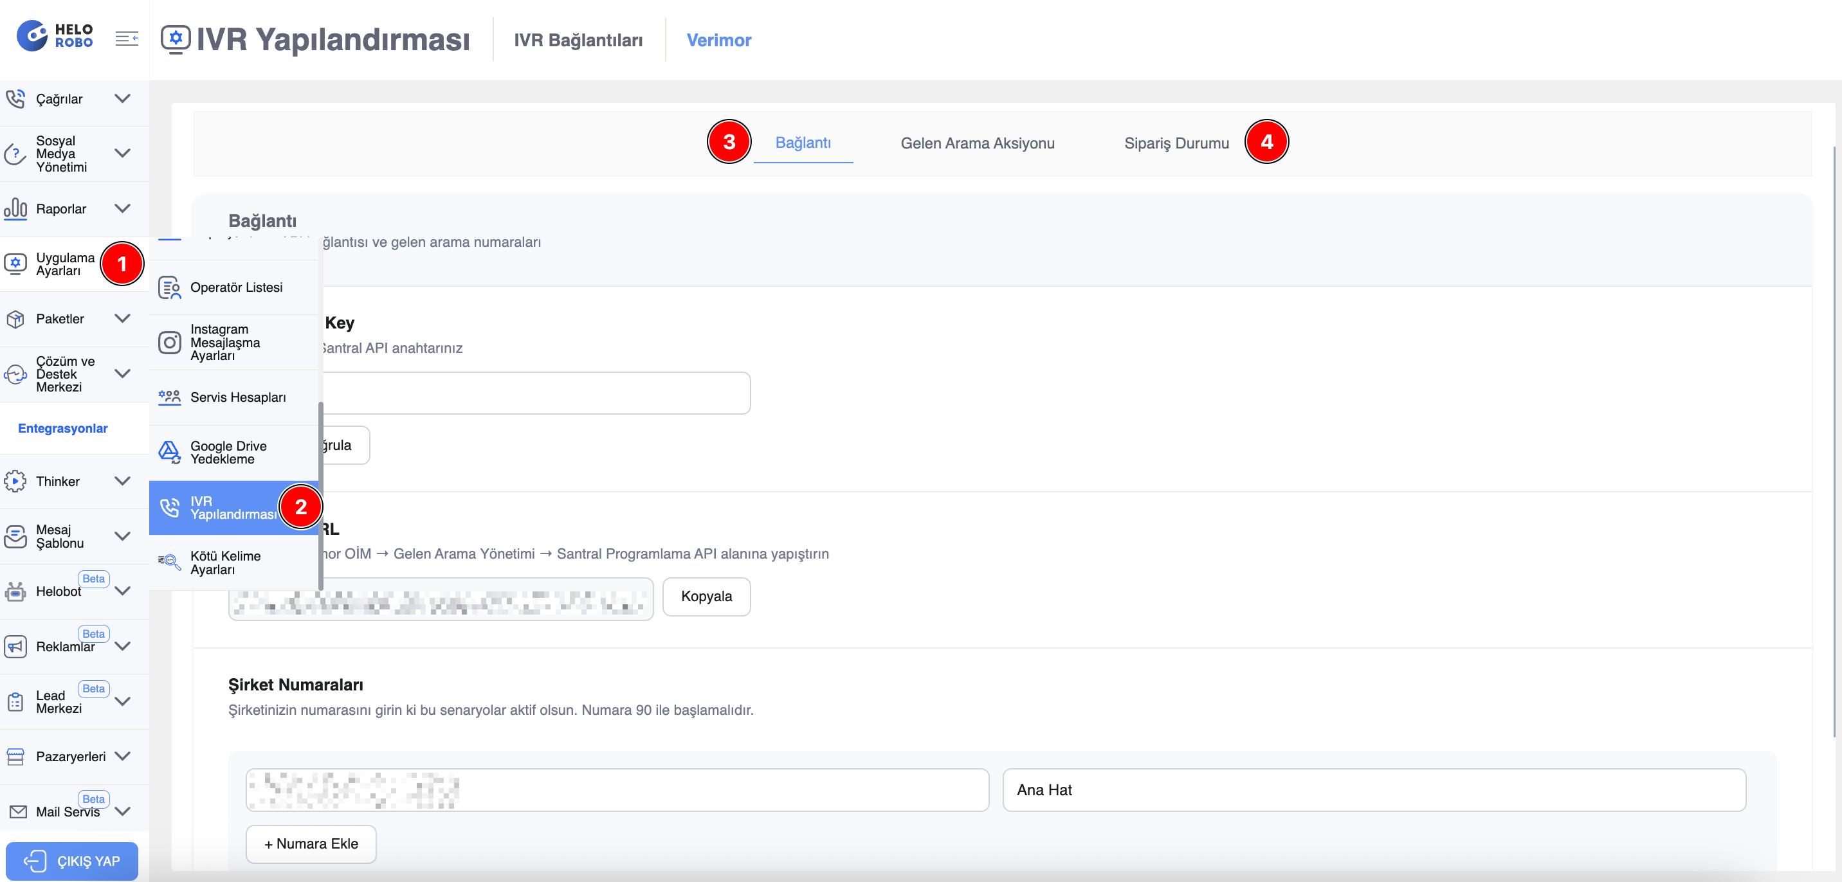Select Kötü Kelime Ayarları submenu item

tap(233, 562)
